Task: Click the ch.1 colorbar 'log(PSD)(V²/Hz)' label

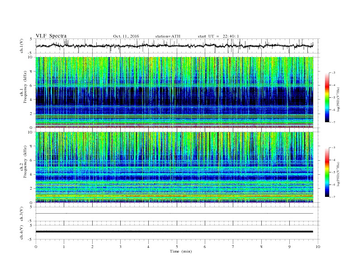Action: pos(339,99)
